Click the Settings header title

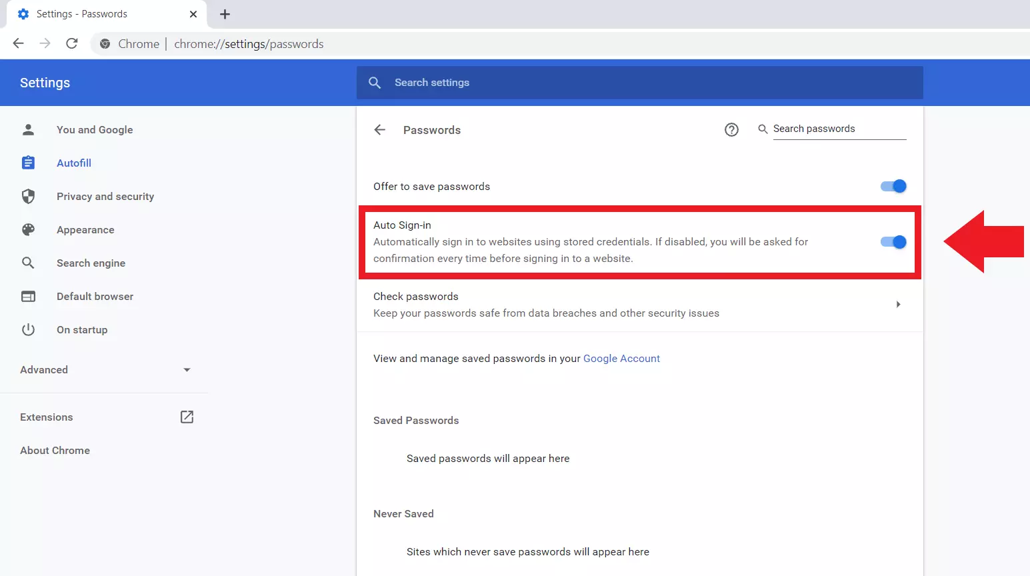[x=45, y=83]
